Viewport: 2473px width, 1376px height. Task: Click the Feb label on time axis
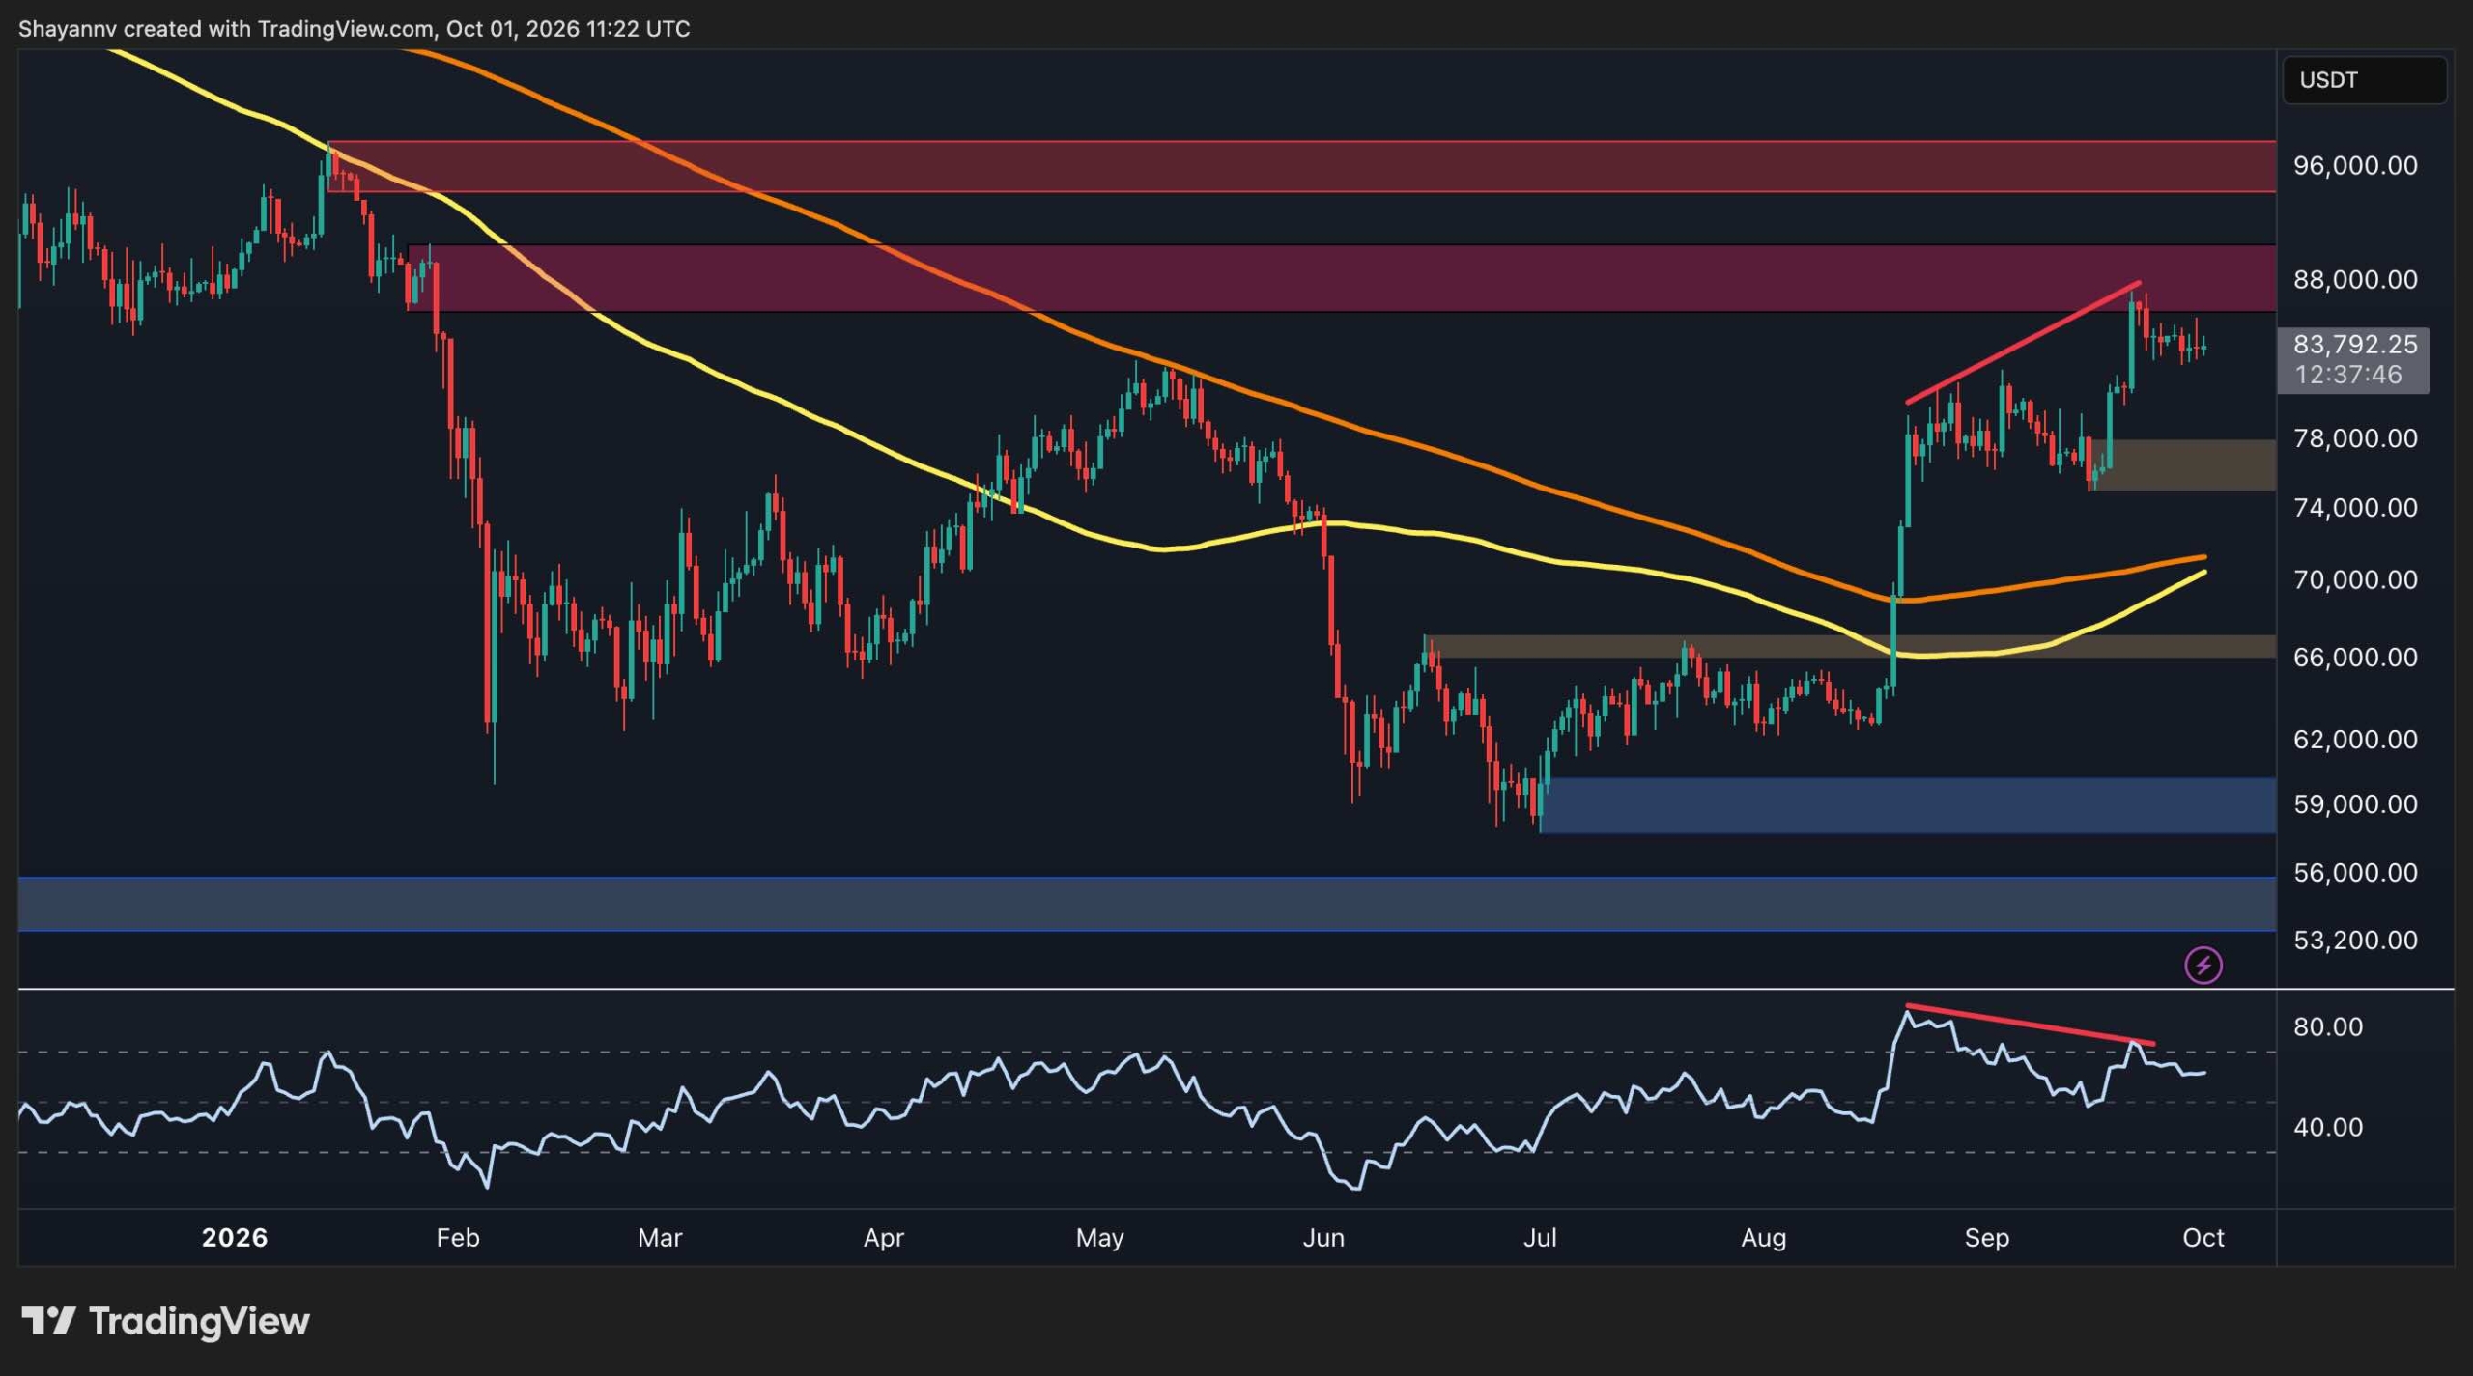tap(457, 1238)
